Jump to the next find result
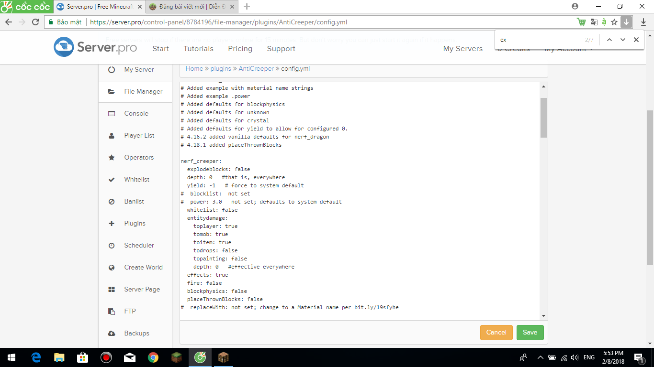The height and width of the screenshot is (367, 654). tap(622, 40)
